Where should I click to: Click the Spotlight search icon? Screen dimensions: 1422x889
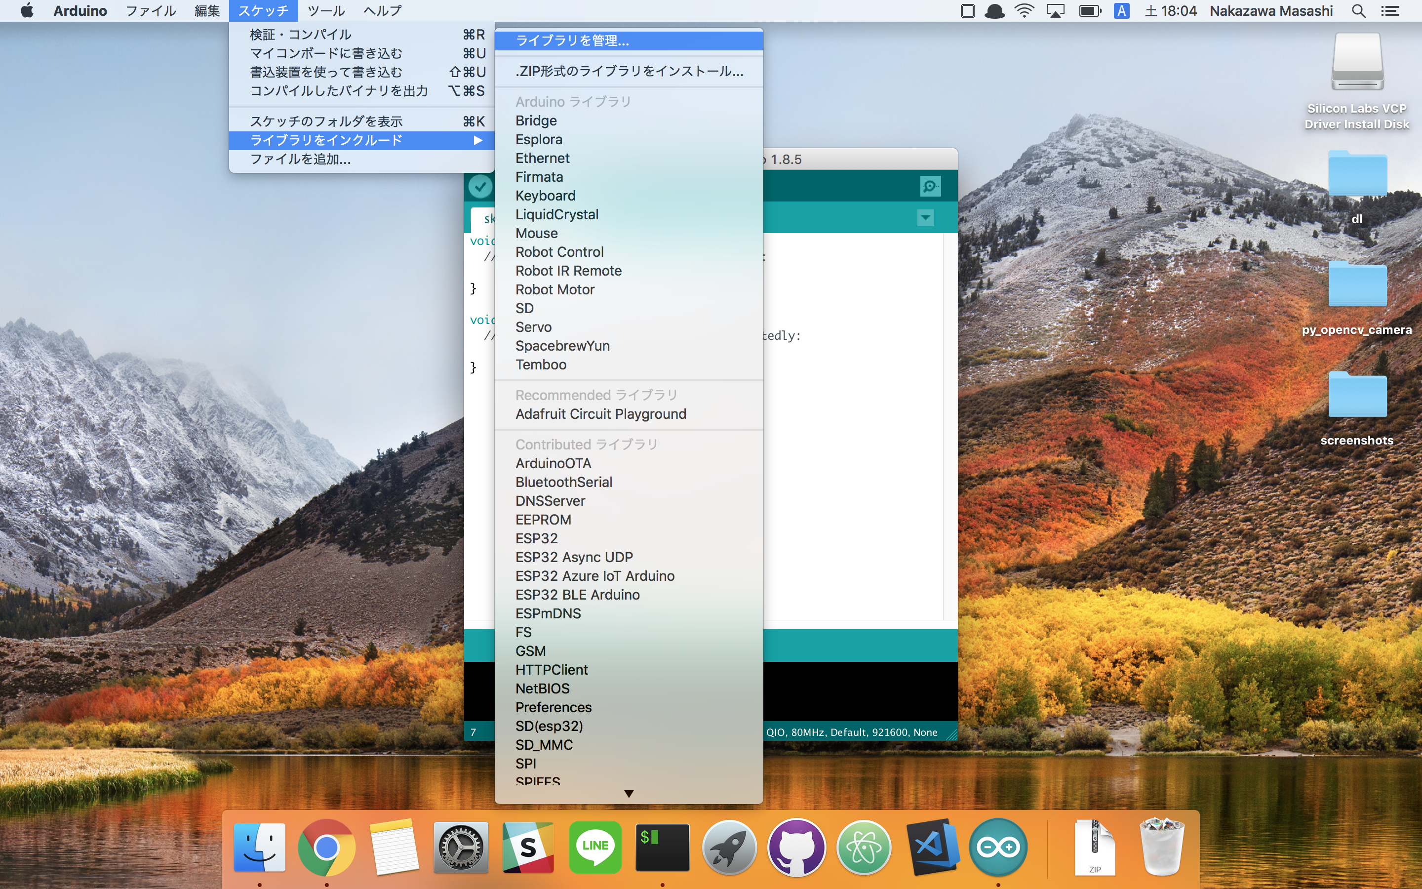click(x=1358, y=10)
